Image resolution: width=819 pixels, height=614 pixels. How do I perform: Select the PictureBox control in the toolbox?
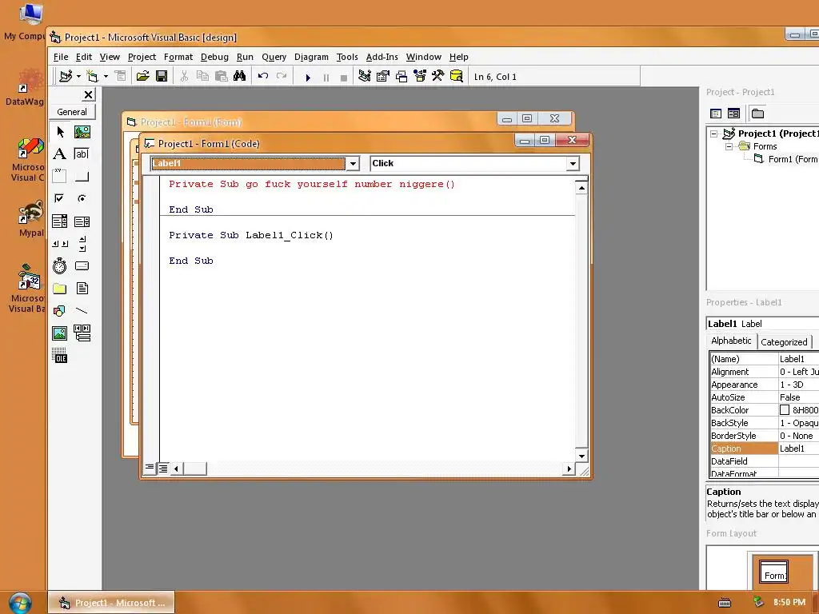point(82,132)
